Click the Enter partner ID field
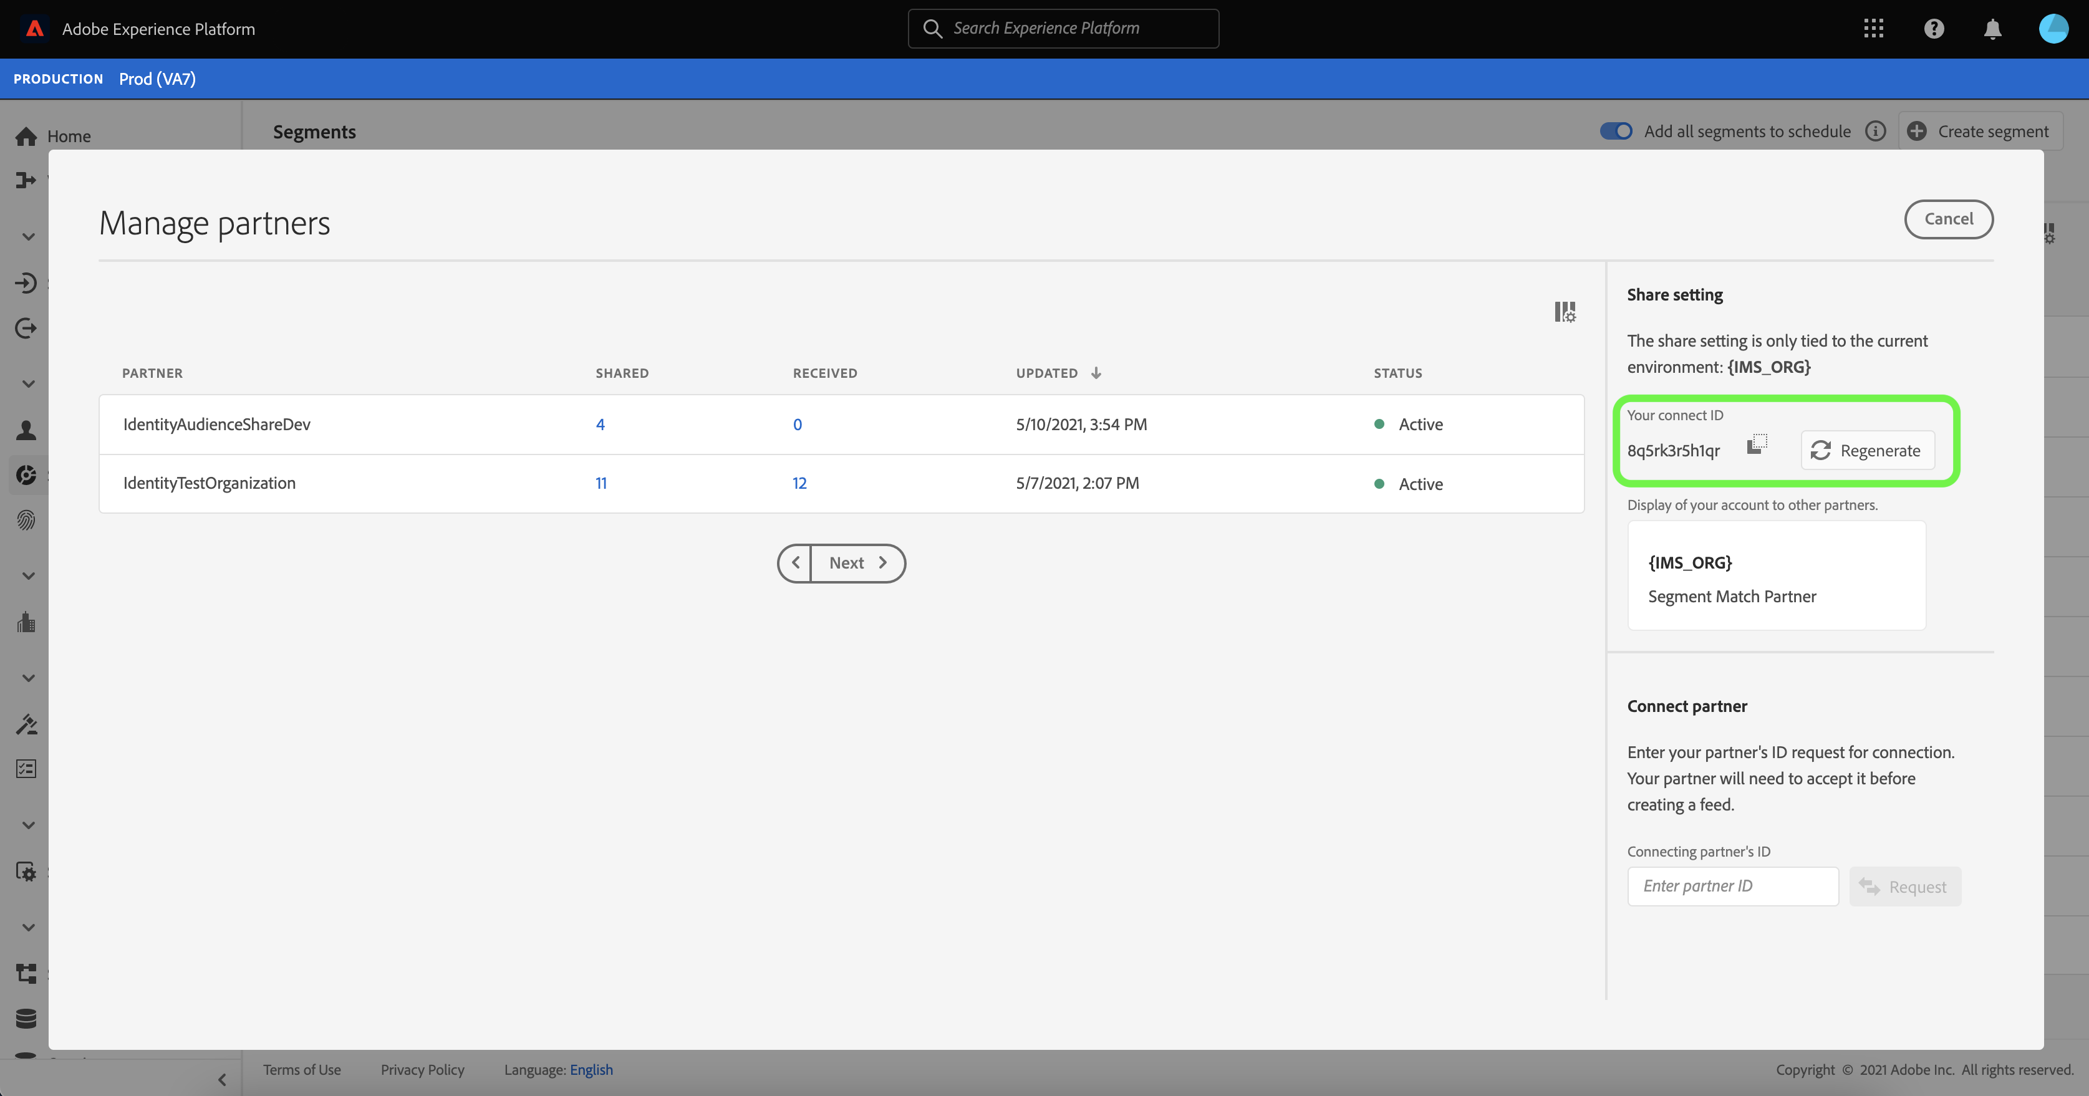This screenshot has width=2089, height=1096. tap(1732, 886)
